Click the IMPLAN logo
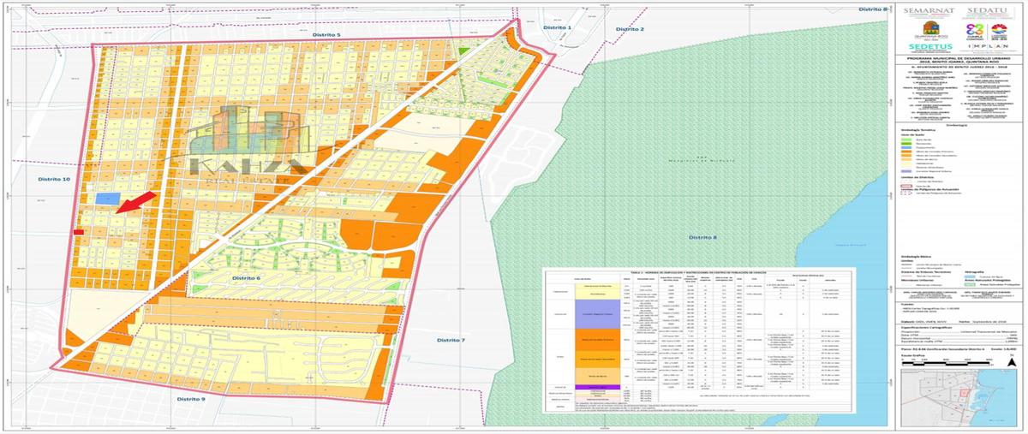This screenshot has width=1028, height=434. 988,46
